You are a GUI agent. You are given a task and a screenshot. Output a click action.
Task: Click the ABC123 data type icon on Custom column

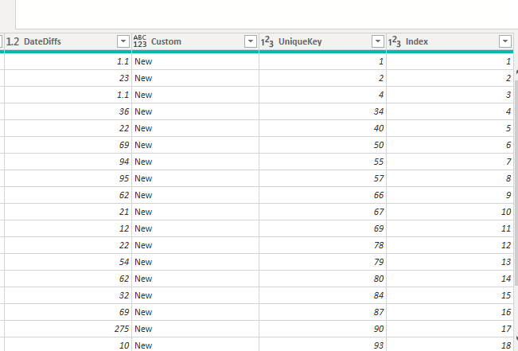pos(140,41)
